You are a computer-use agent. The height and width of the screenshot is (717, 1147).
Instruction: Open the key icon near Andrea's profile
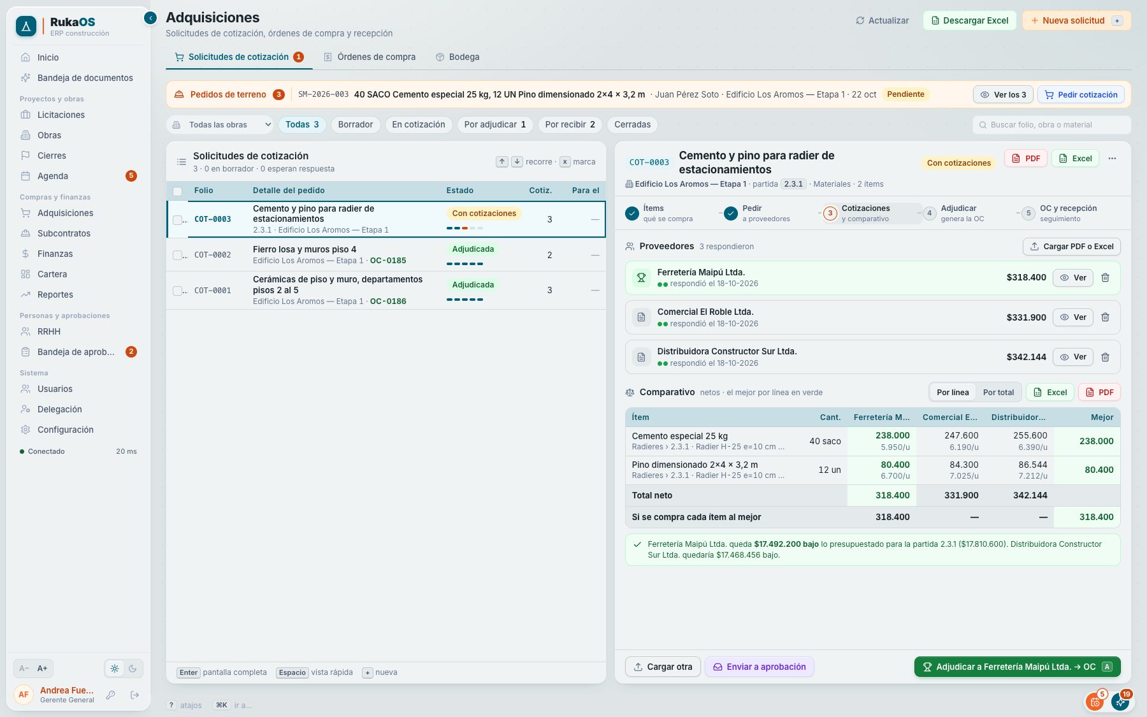110,695
